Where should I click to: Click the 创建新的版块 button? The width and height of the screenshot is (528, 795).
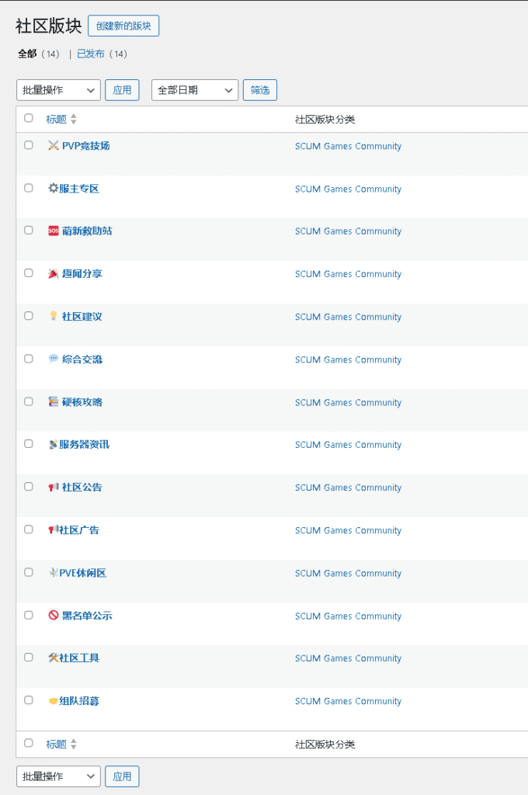click(123, 26)
